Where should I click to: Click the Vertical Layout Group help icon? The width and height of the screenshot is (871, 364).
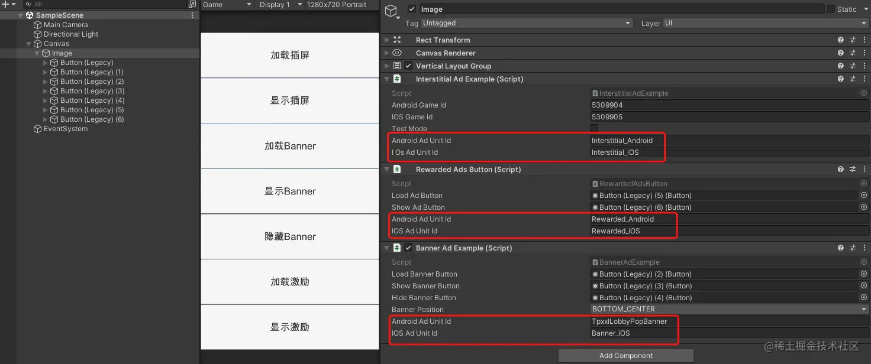pos(841,66)
